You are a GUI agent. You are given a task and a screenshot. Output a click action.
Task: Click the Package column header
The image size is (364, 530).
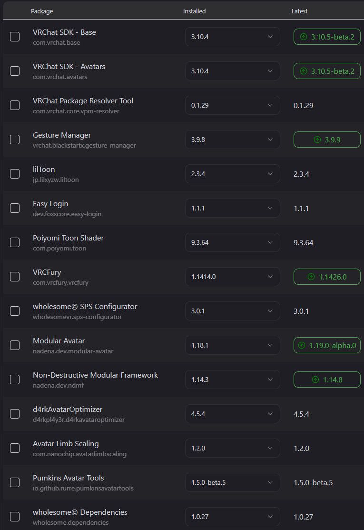point(42,11)
